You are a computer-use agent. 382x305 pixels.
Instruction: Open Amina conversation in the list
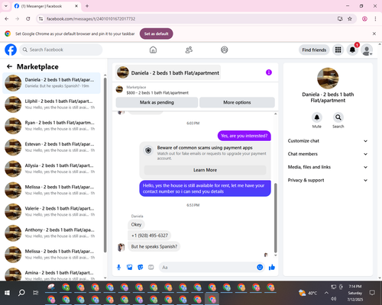[52, 274]
